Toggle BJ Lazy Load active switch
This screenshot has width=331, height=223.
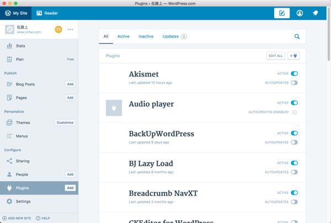coord(294,163)
